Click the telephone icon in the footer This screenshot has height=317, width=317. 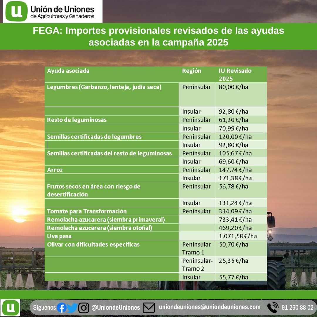coord(273,308)
